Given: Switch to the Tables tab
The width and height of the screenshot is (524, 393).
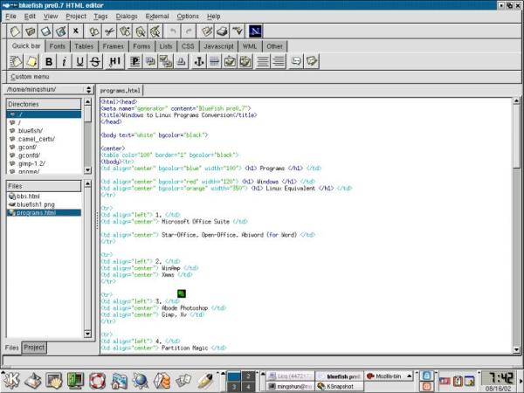Looking at the screenshot, I should [84, 46].
